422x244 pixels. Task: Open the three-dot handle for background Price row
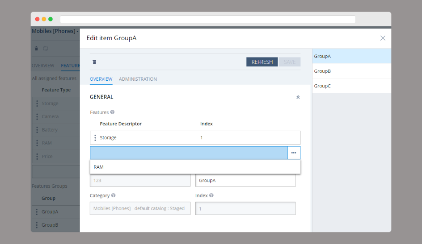tap(37, 156)
